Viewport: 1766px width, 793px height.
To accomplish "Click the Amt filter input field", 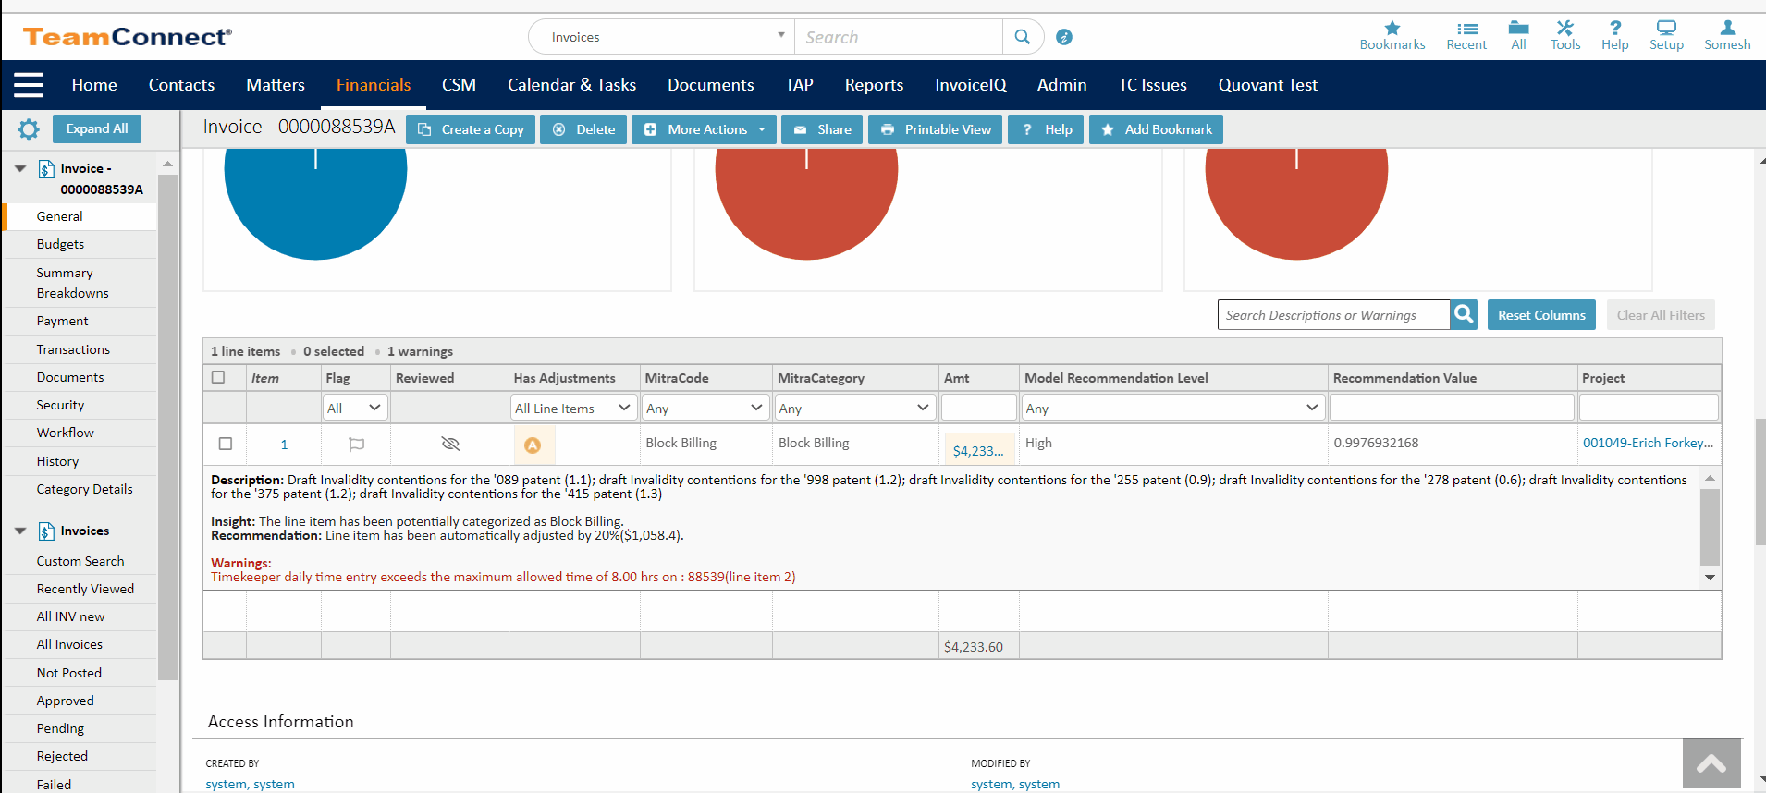I will click(x=979, y=408).
